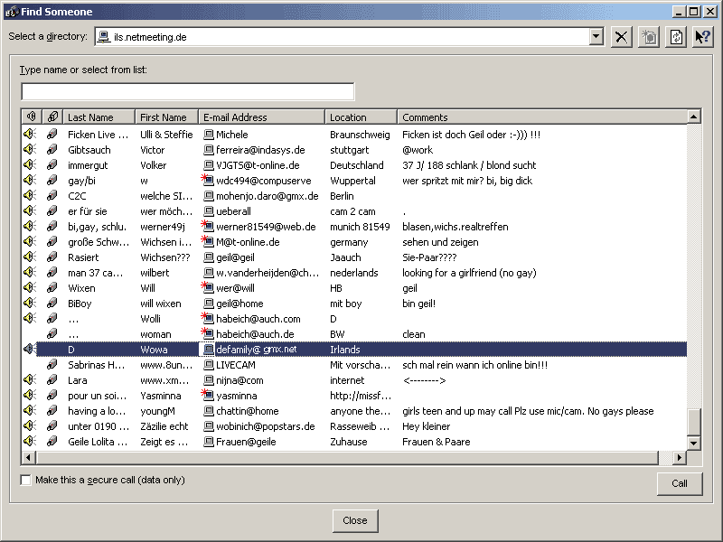The image size is (723, 542).
Task: Sort by Location column header
Action: point(361,117)
